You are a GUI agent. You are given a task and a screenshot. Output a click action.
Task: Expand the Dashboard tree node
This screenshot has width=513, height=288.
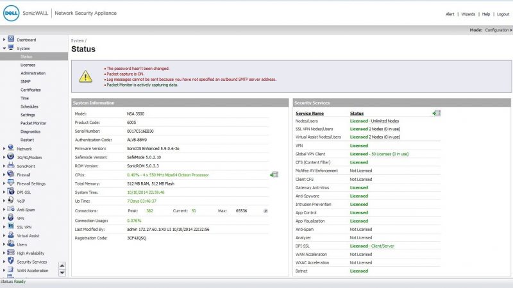pos(4,40)
